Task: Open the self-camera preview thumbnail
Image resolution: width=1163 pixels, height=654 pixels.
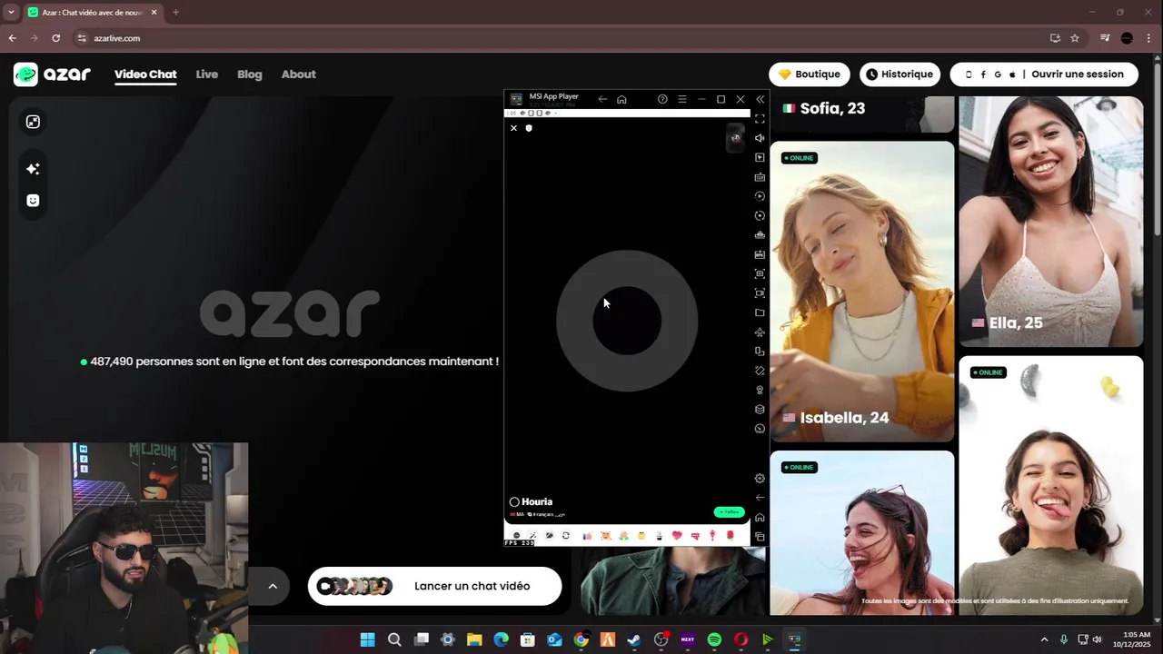Action: click(x=735, y=138)
